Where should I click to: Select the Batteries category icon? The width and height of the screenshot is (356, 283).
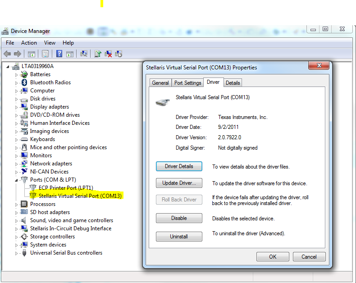tap(24, 74)
